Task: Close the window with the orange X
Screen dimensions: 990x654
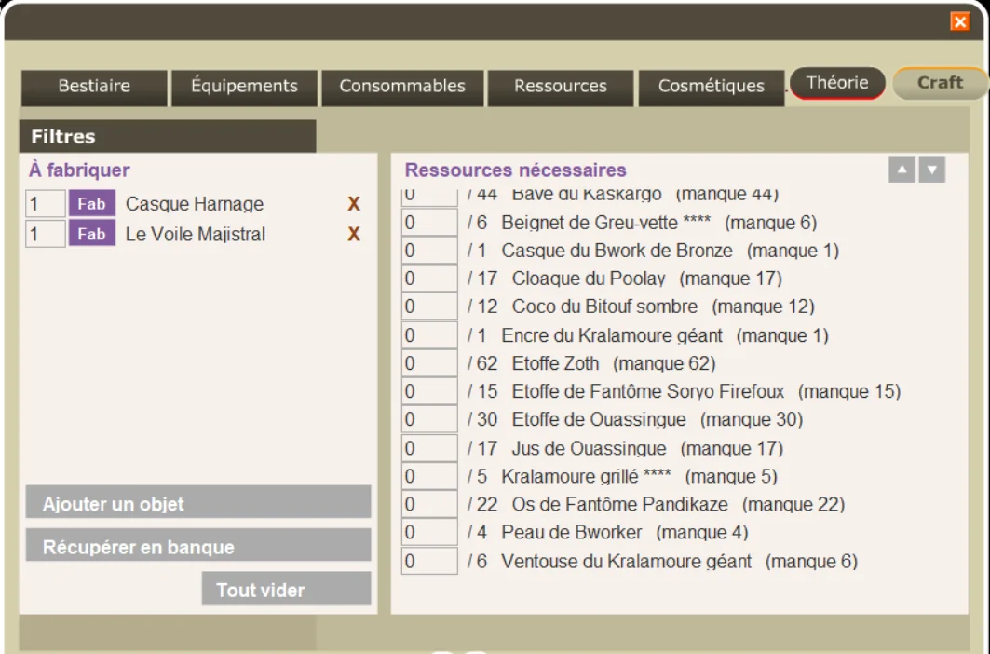Action: pos(959,21)
